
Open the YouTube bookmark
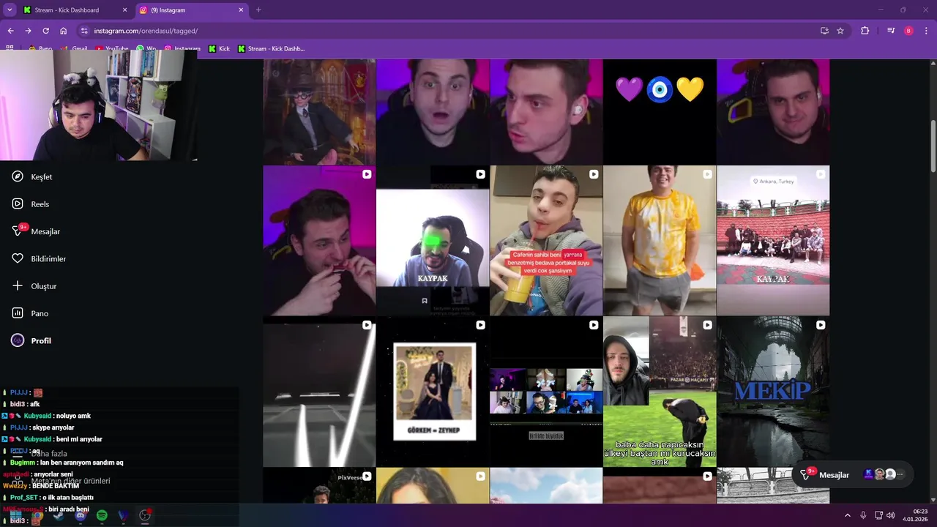[x=111, y=49]
